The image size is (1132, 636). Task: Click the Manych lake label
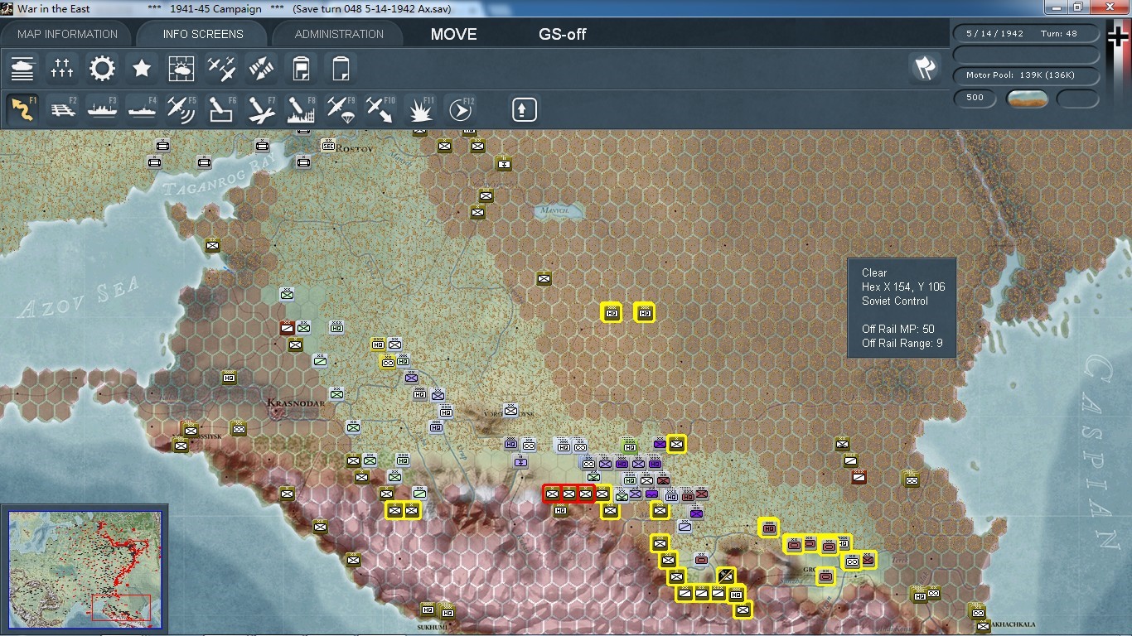click(x=553, y=210)
